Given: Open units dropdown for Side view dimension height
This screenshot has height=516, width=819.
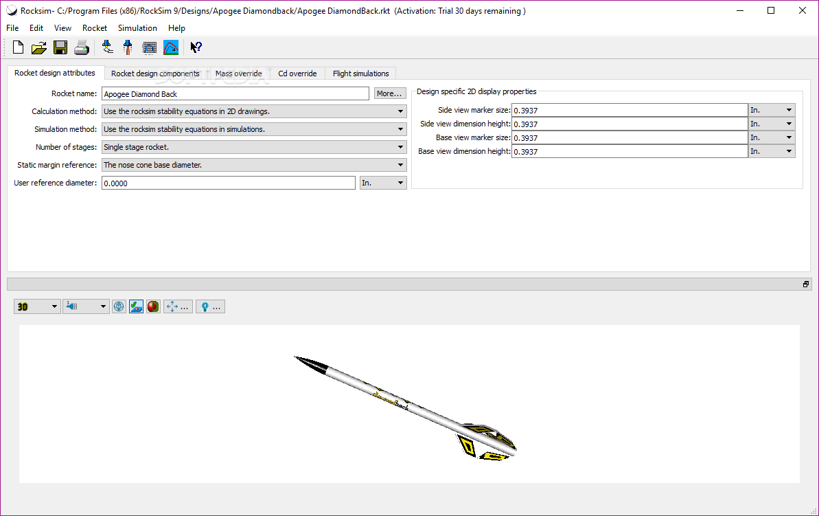Looking at the screenshot, I should (x=772, y=124).
